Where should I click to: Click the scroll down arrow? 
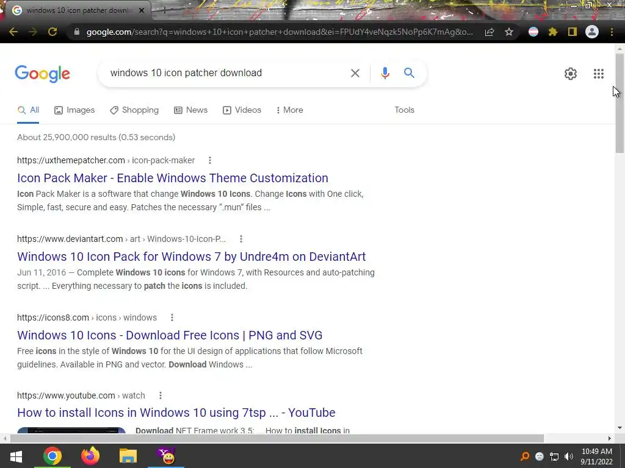click(x=620, y=428)
